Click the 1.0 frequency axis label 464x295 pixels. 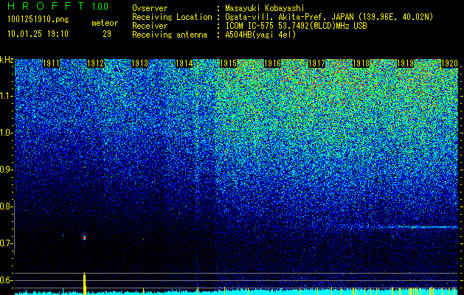[x=6, y=133]
